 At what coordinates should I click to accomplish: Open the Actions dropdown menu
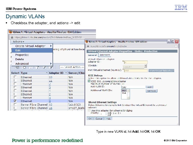(x=18, y=42)
